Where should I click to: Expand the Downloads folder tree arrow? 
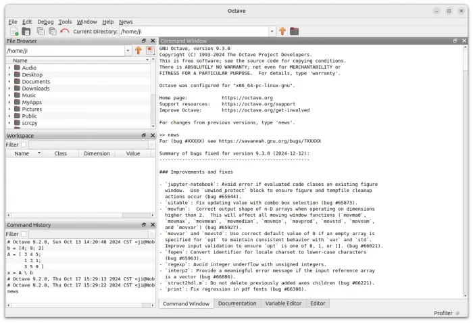9,89
